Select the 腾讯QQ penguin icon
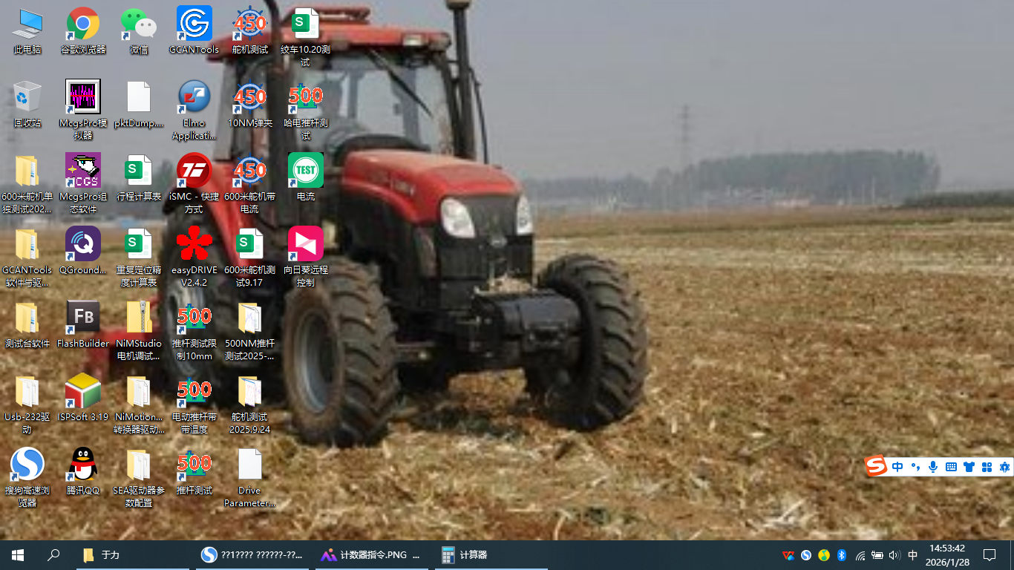1014x570 pixels. pyautogui.click(x=83, y=465)
